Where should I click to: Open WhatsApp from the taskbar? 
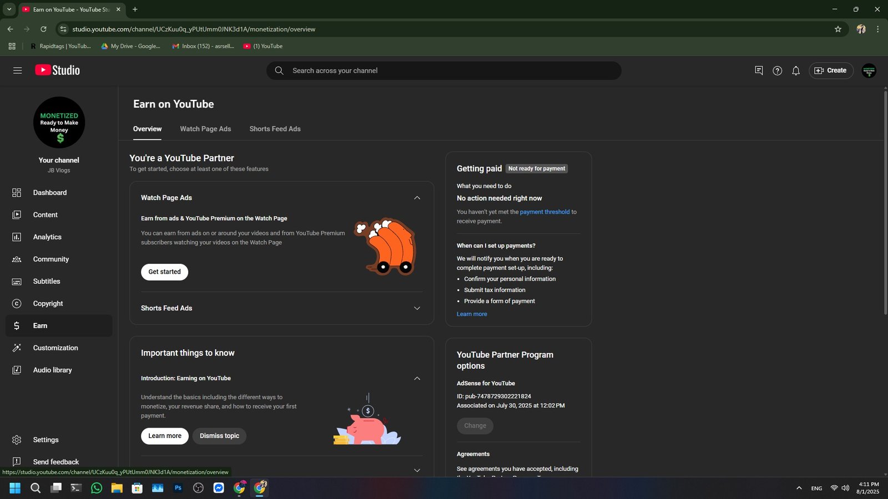coord(97,488)
